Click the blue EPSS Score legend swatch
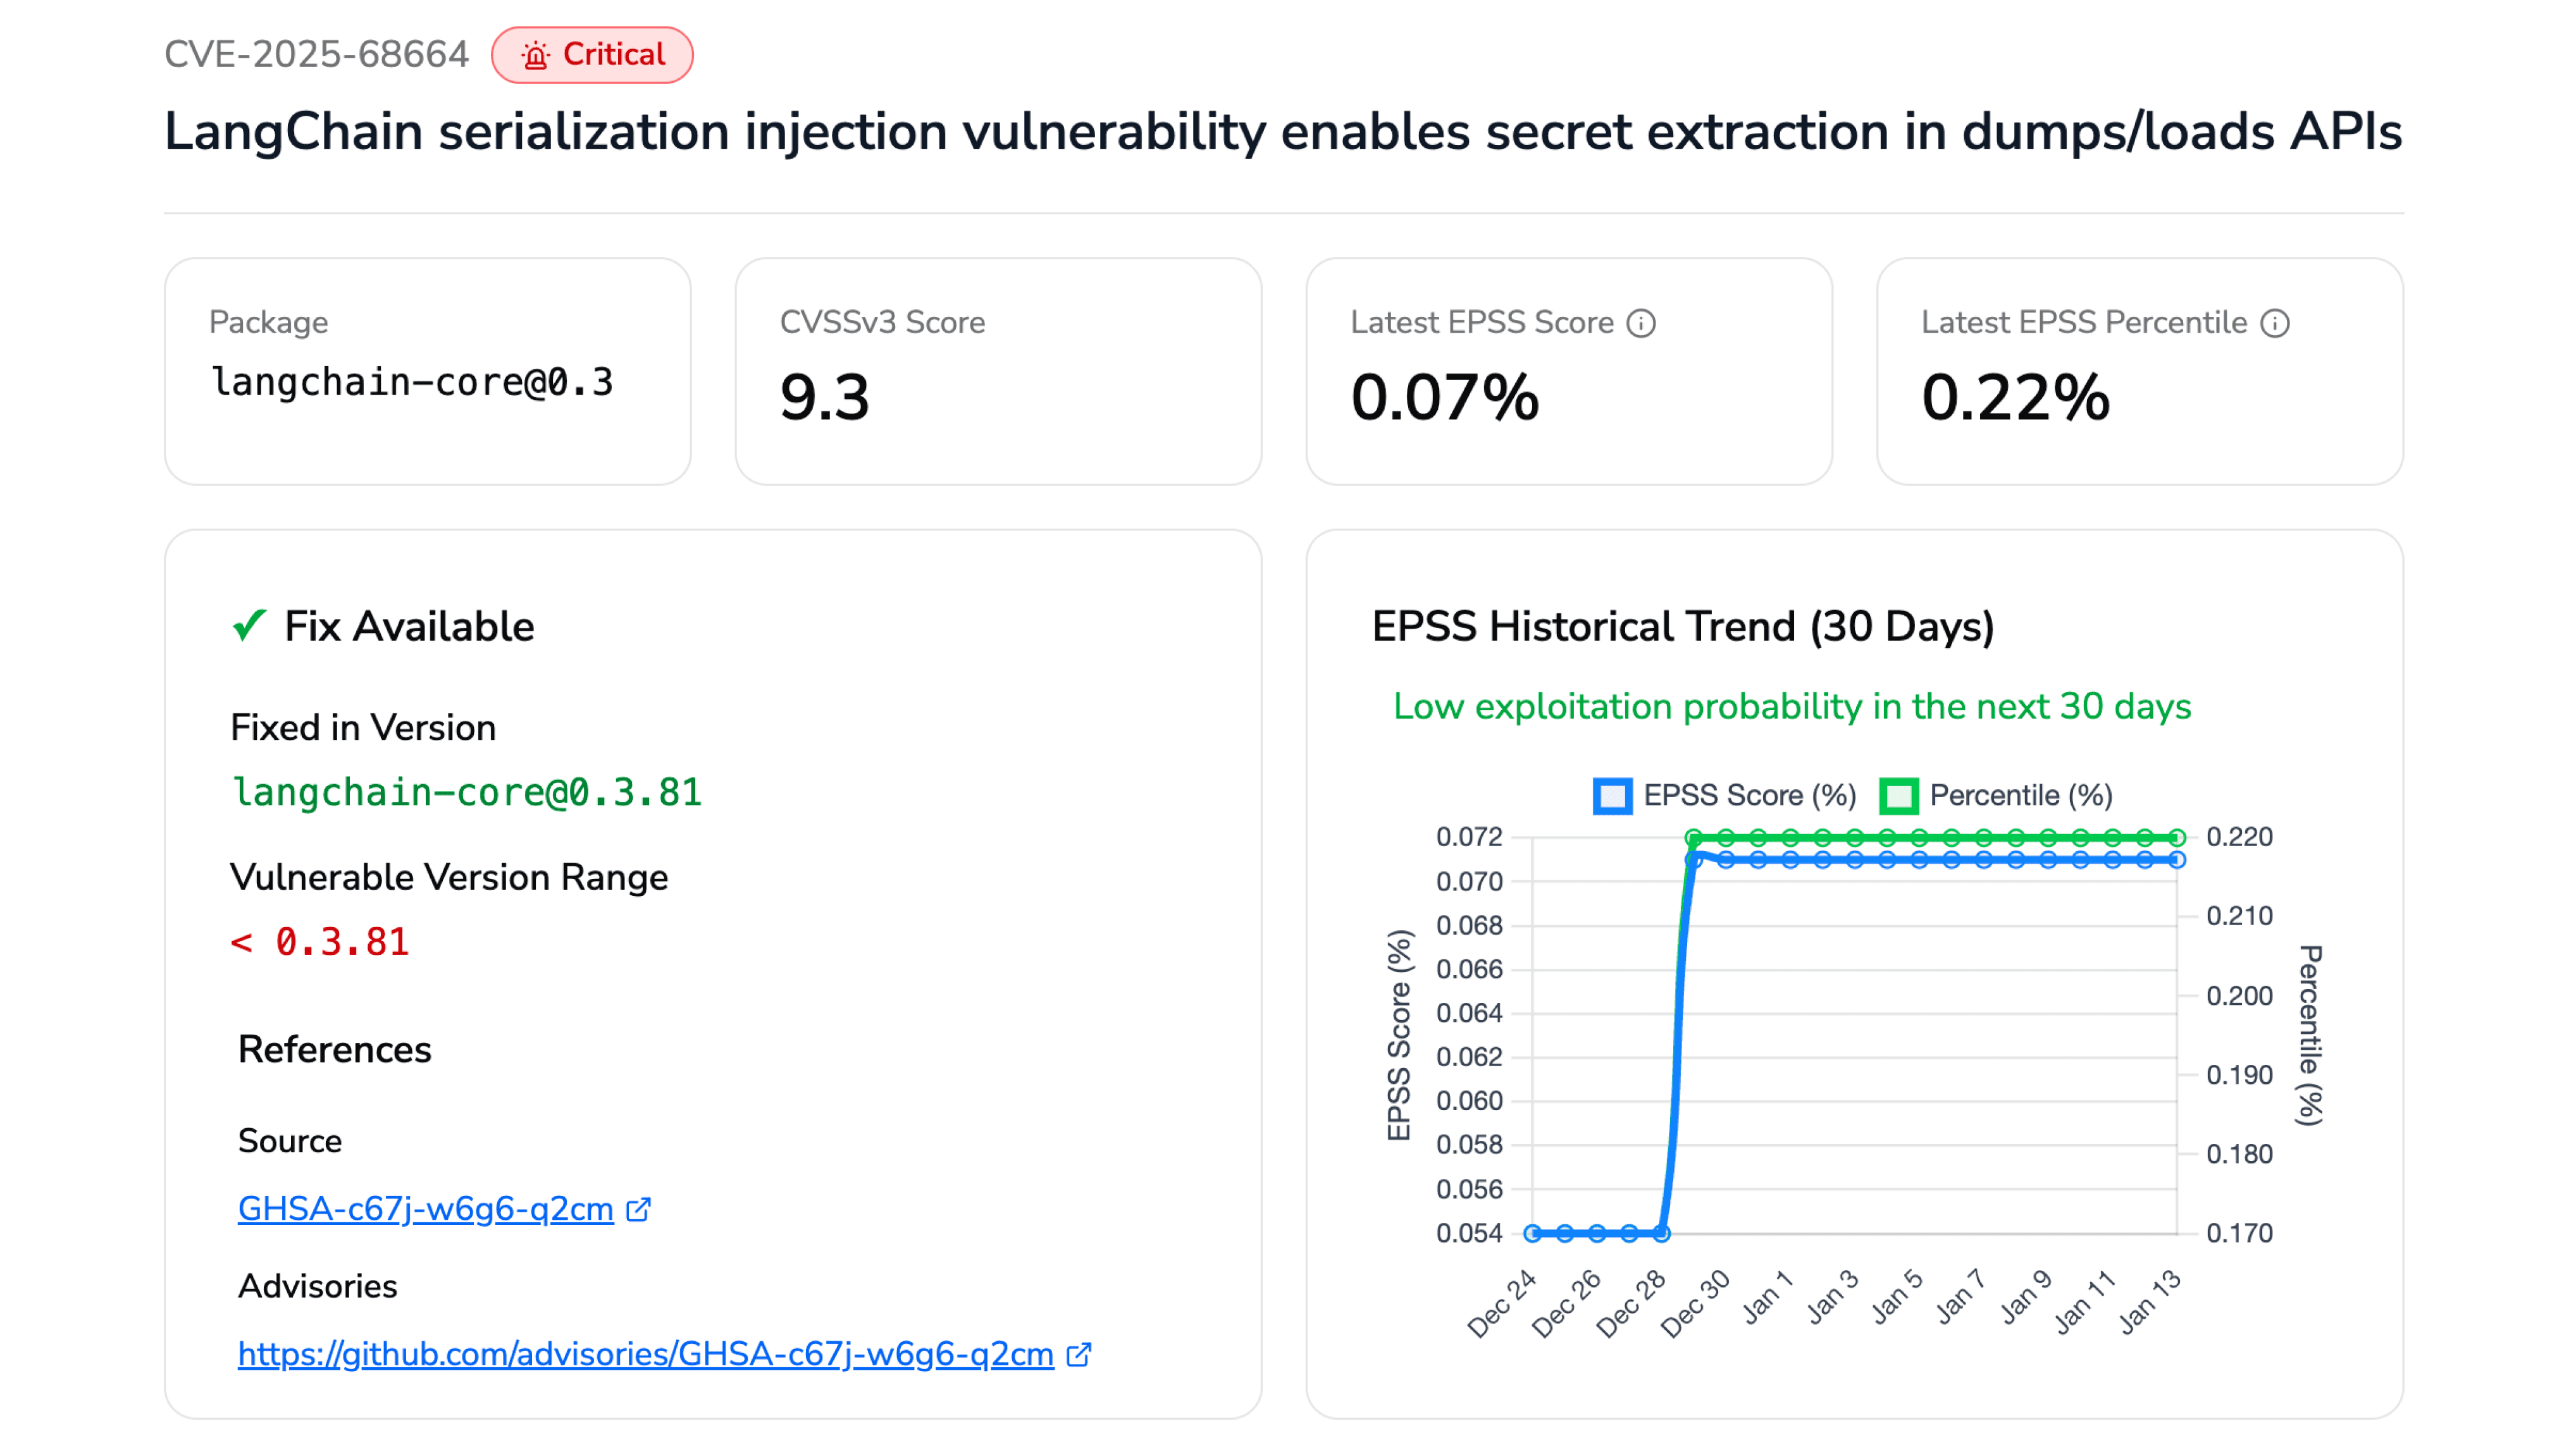Screen dimensions: 2576x1433 click(1612, 796)
